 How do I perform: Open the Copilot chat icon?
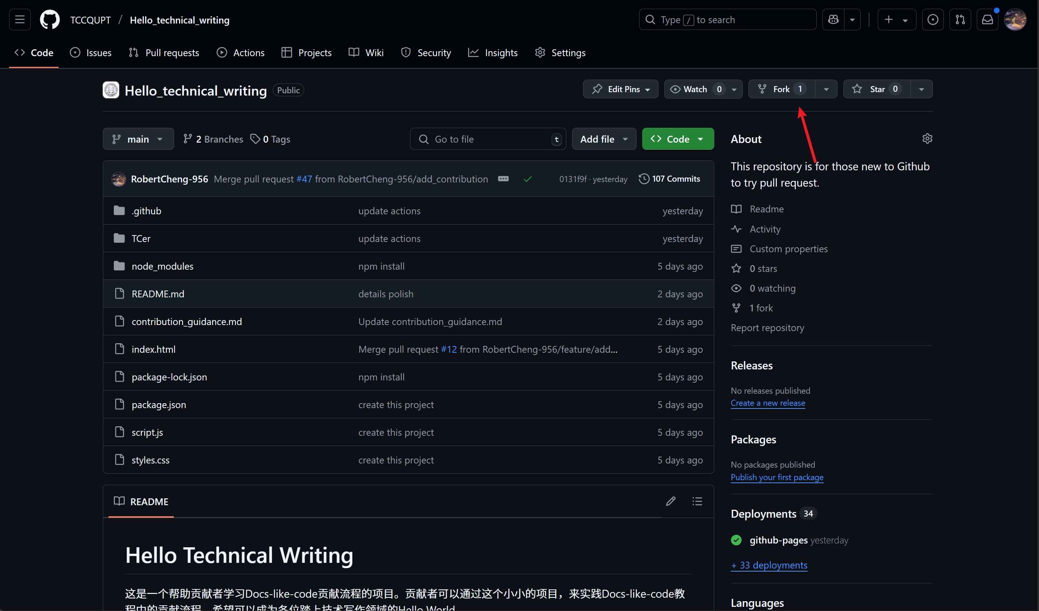coord(833,20)
